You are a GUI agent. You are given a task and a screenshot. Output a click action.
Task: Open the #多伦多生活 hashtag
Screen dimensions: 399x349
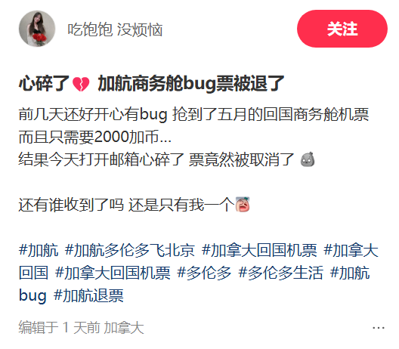[280, 273]
